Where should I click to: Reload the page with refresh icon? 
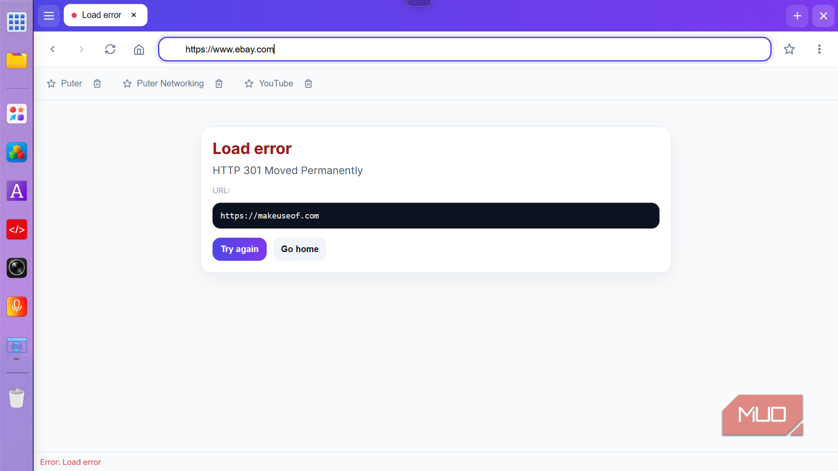coord(110,49)
